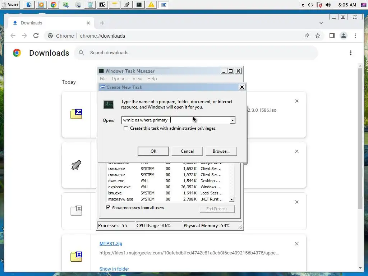Go back in Chrome
Image resolution: width=368 pixels, height=276 pixels.
coord(13,36)
